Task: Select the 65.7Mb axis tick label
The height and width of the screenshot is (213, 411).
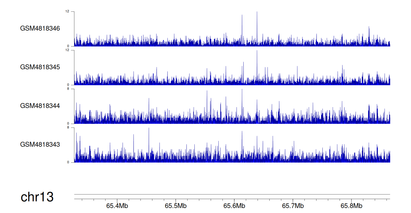Action: 293,206
